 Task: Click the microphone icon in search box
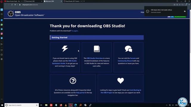37,105
